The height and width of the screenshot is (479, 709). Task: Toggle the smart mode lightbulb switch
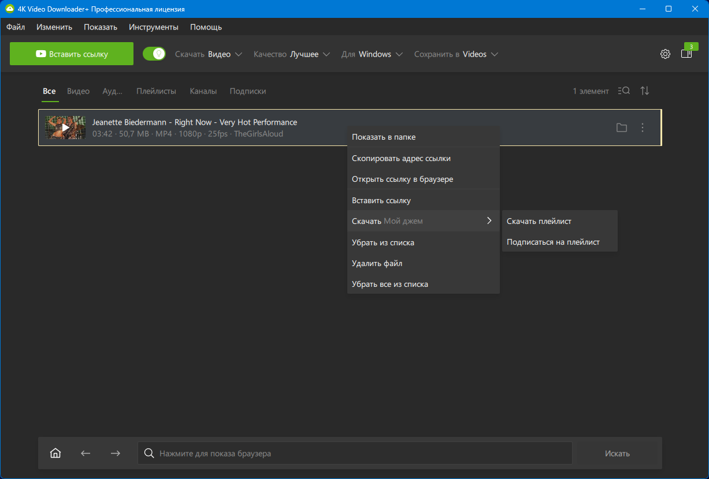coord(154,54)
